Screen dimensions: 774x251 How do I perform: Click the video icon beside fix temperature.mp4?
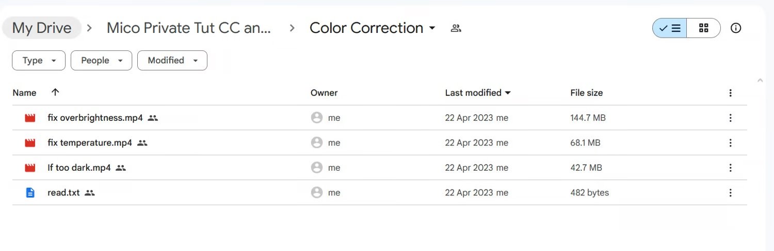30,143
